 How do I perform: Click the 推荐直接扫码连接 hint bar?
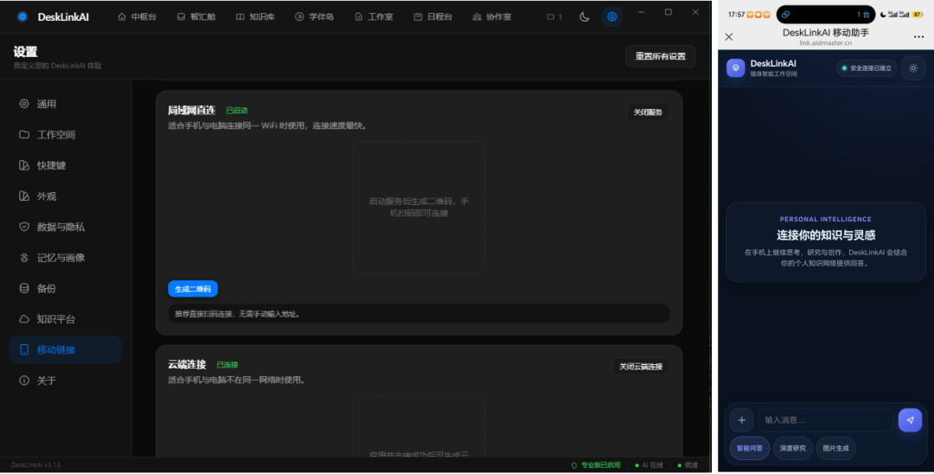pos(419,314)
